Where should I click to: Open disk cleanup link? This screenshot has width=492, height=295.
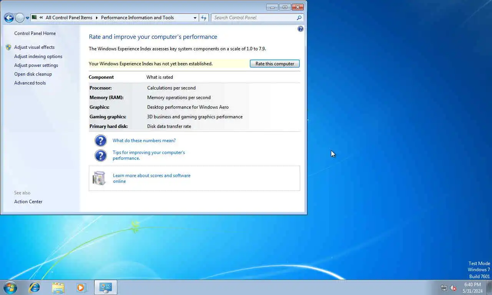(x=33, y=74)
